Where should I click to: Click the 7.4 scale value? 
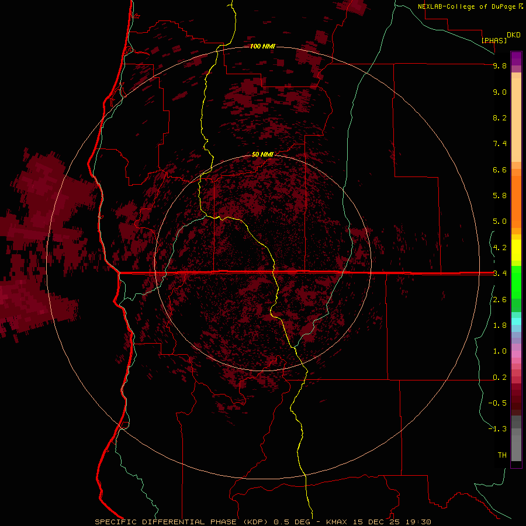[500, 144]
